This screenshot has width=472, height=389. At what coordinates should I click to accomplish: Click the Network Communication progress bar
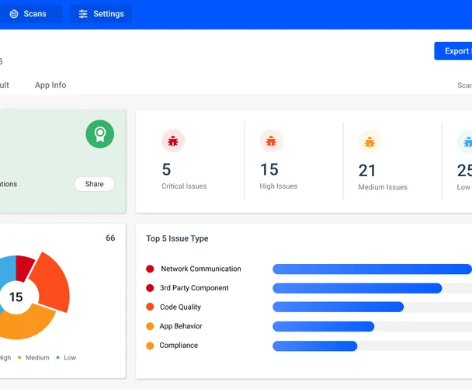[372, 269]
